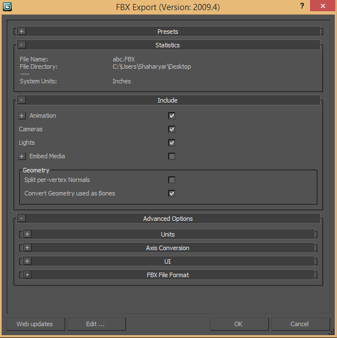The width and height of the screenshot is (337, 338).
Task: Confirm export with OK button
Action: click(x=239, y=324)
